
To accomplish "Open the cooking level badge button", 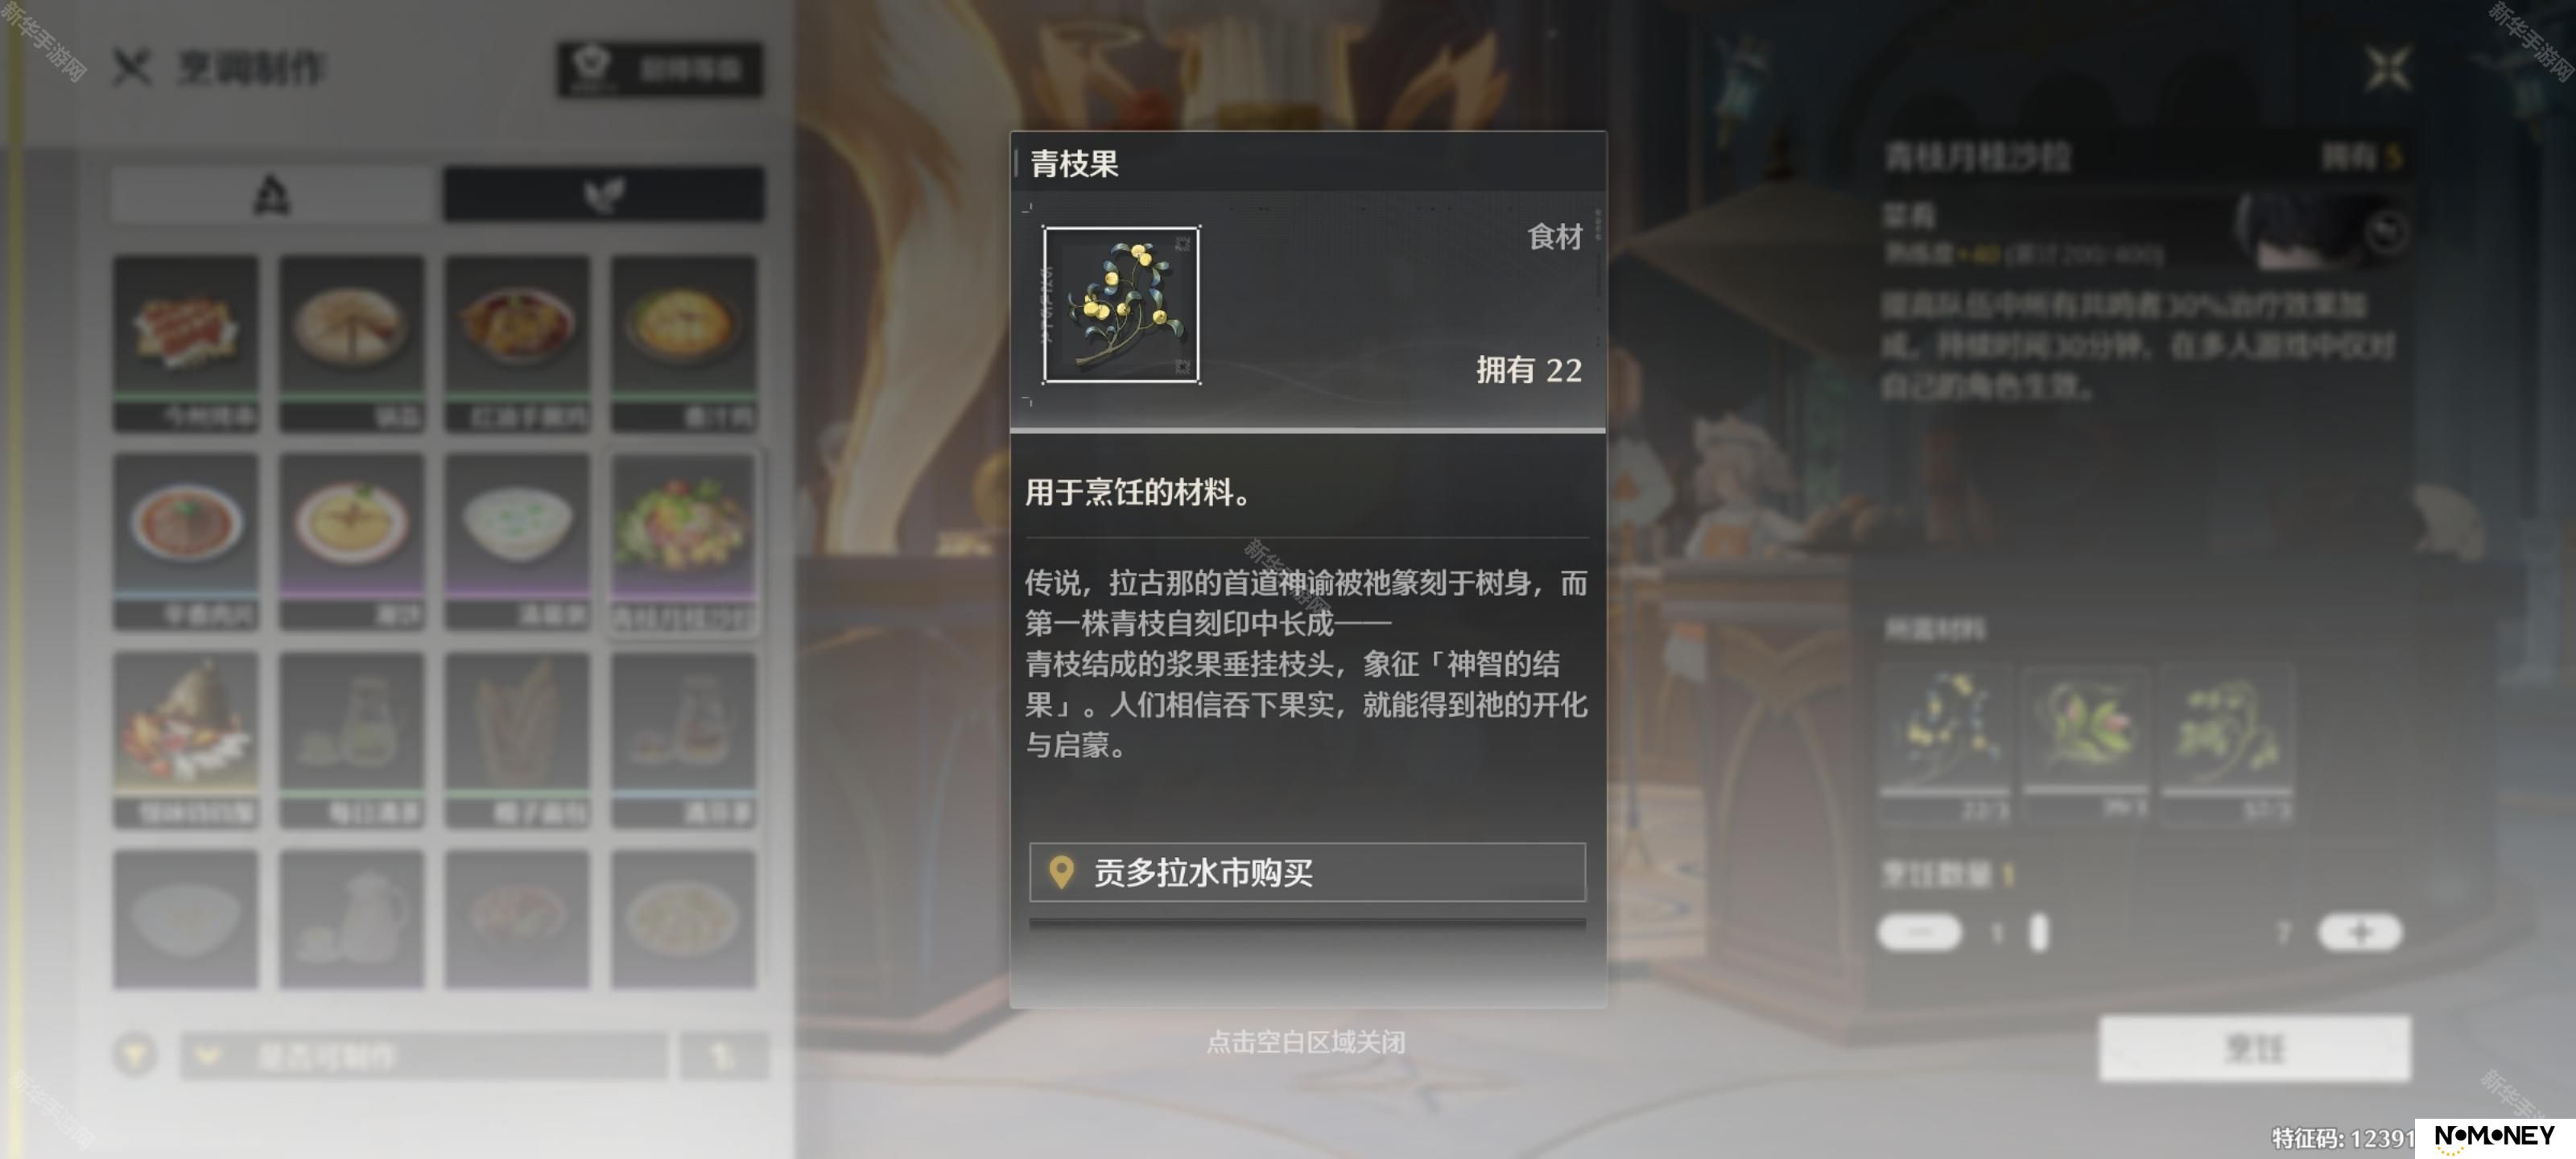I will pos(661,68).
